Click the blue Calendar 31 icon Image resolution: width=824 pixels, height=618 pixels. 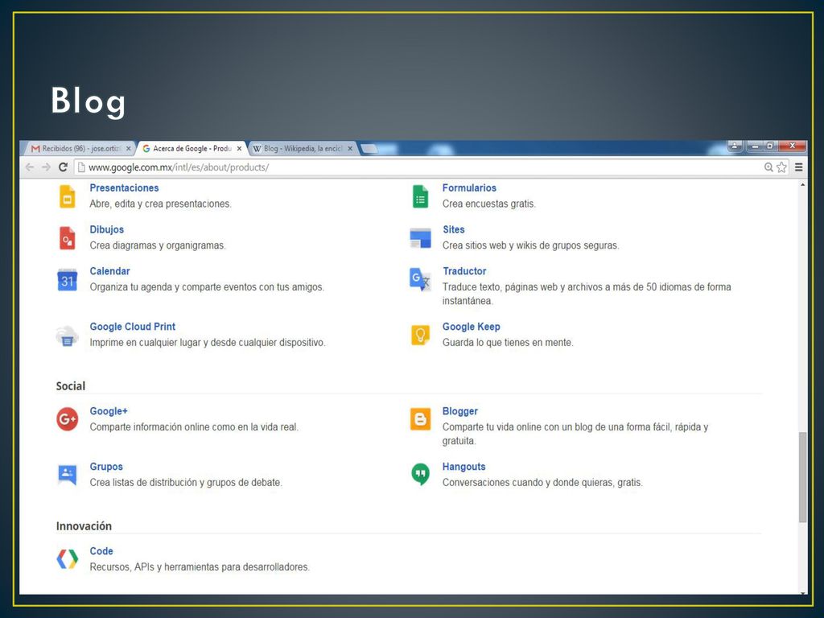point(68,279)
